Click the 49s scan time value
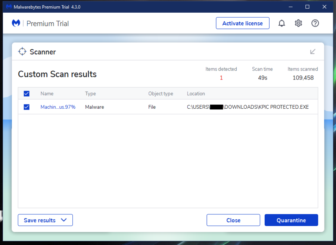The image size is (336, 245). click(262, 78)
